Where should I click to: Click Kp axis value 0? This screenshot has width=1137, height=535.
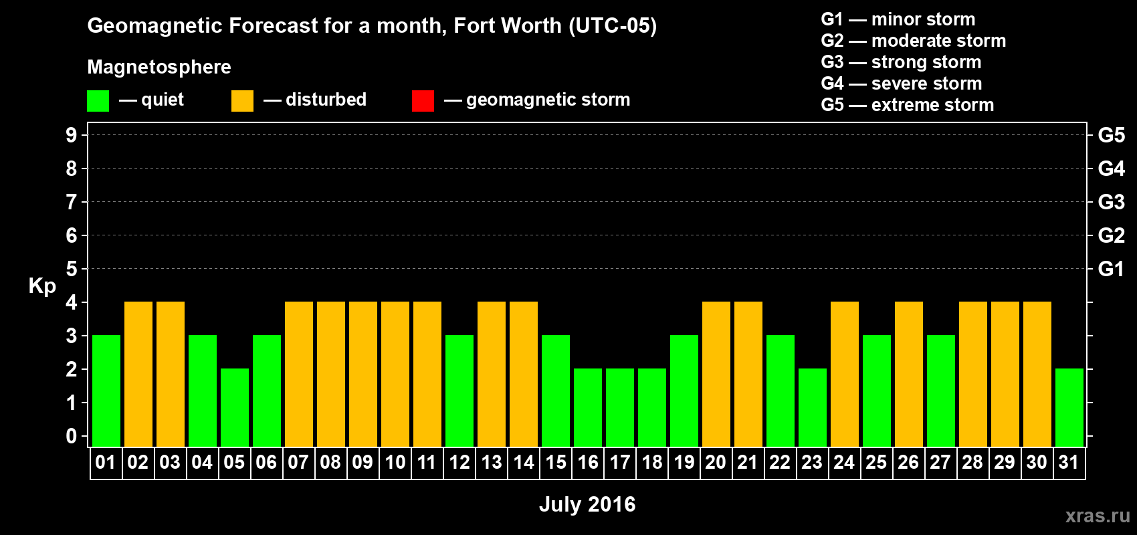click(72, 437)
